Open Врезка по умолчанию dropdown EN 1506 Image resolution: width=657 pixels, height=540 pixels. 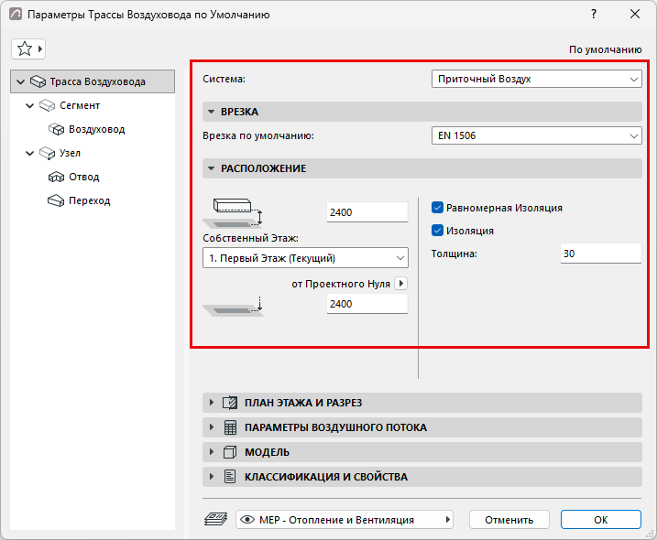coord(536,135)
